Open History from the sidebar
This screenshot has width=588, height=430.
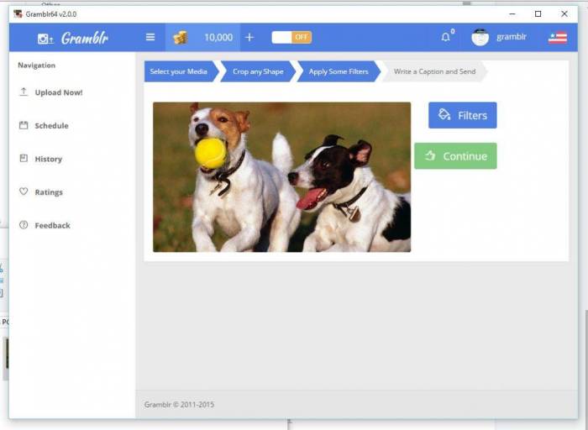click(48, 159)
